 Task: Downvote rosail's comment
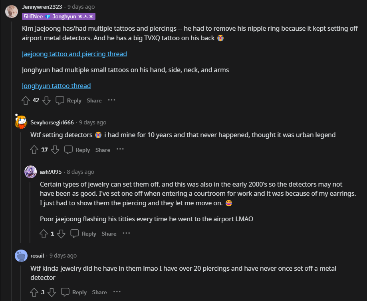(52, 292)
